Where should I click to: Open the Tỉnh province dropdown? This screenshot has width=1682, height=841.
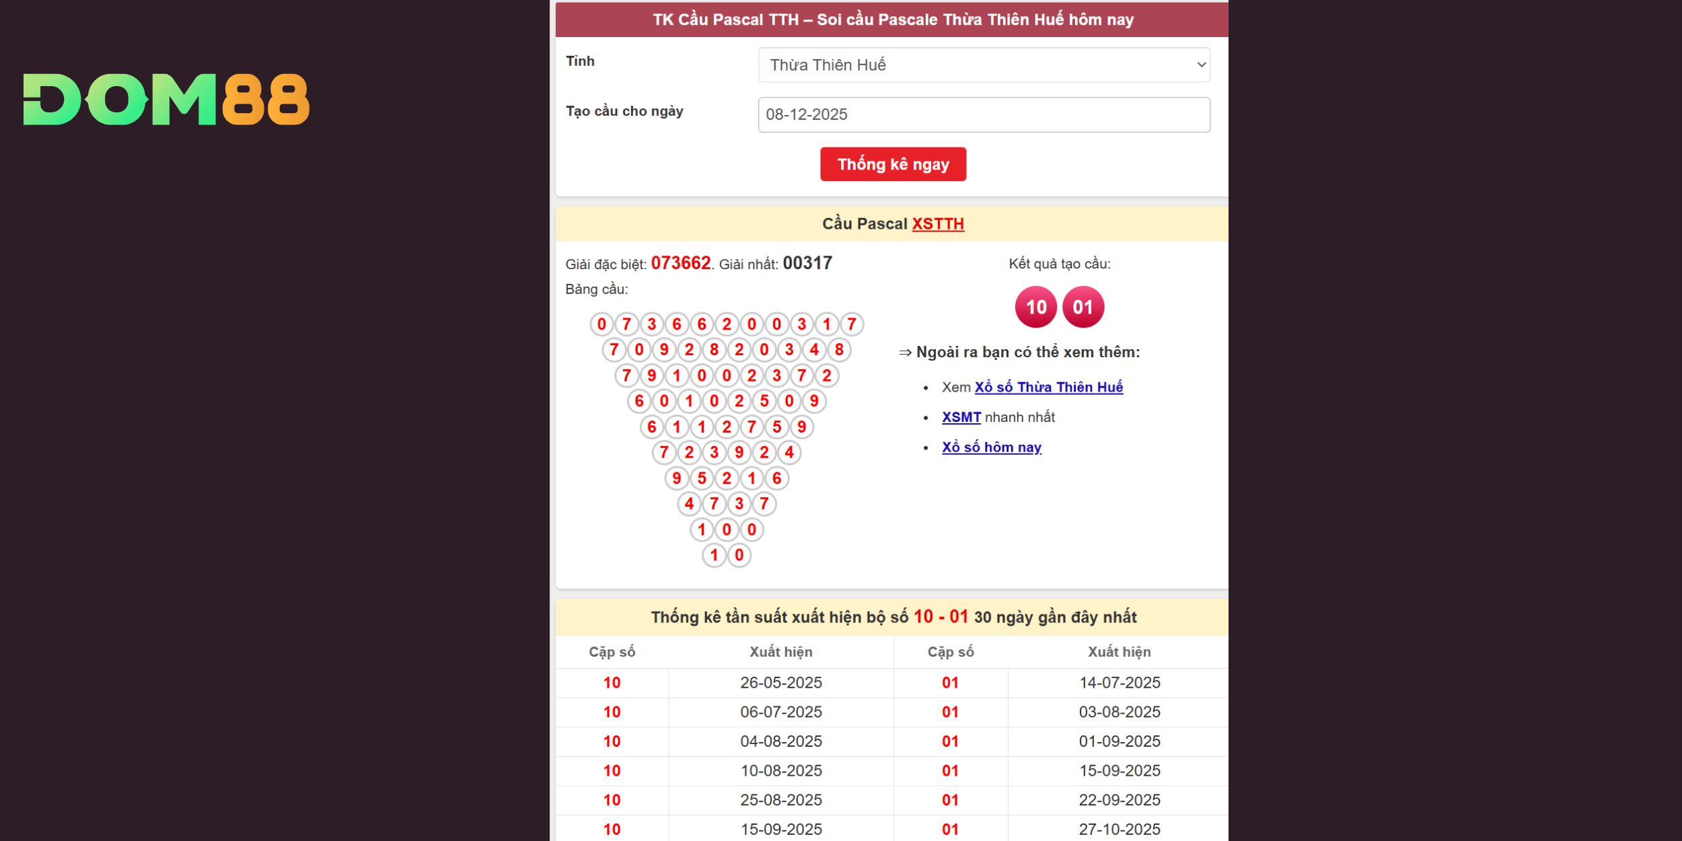coord(983,65)
